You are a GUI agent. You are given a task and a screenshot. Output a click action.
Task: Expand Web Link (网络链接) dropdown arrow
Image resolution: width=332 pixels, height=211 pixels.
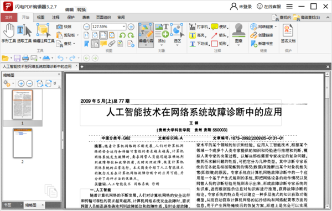tap(276, 27)
